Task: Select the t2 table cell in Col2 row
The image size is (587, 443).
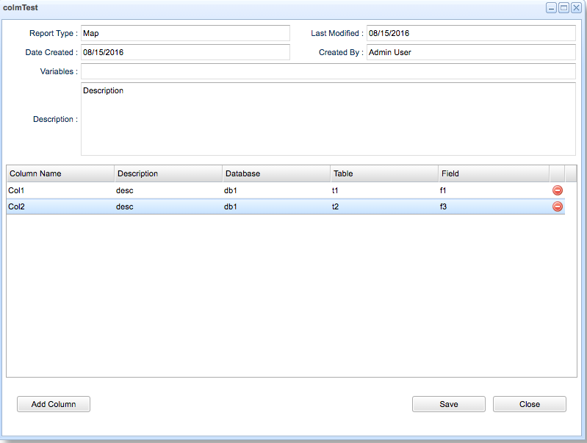Action: [x=384, y=206]
